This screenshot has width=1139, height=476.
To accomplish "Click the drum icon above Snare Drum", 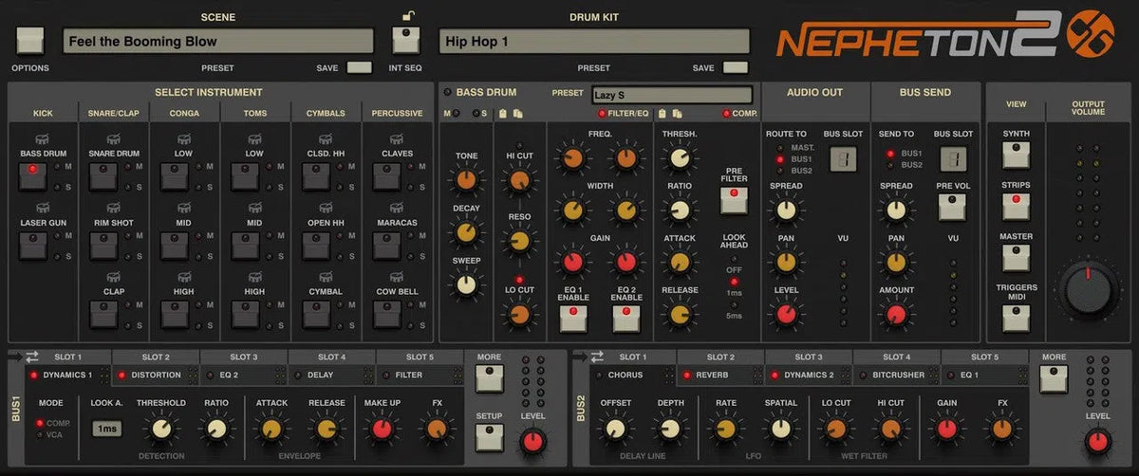I will [113, 140].
